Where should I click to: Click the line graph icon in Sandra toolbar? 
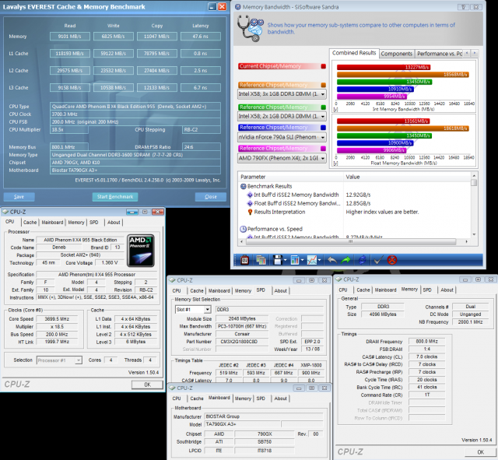tap(311, 260)
